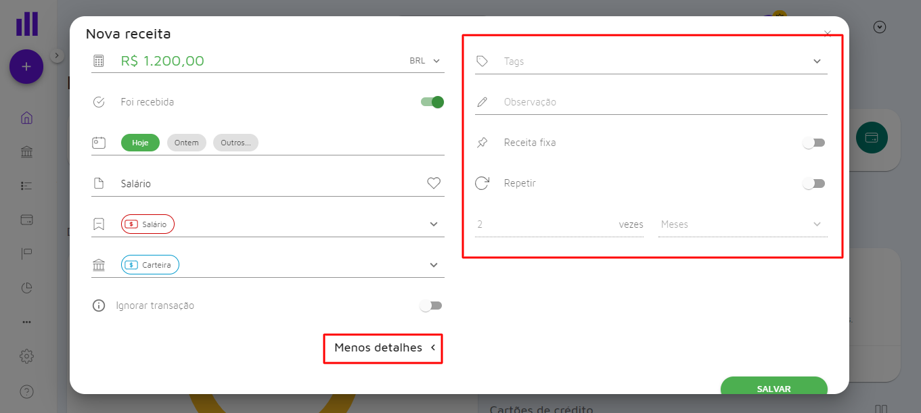The image size is (921, 413).
Task: Enable the Receita fixa toggle
Action: tap(813, 143)
